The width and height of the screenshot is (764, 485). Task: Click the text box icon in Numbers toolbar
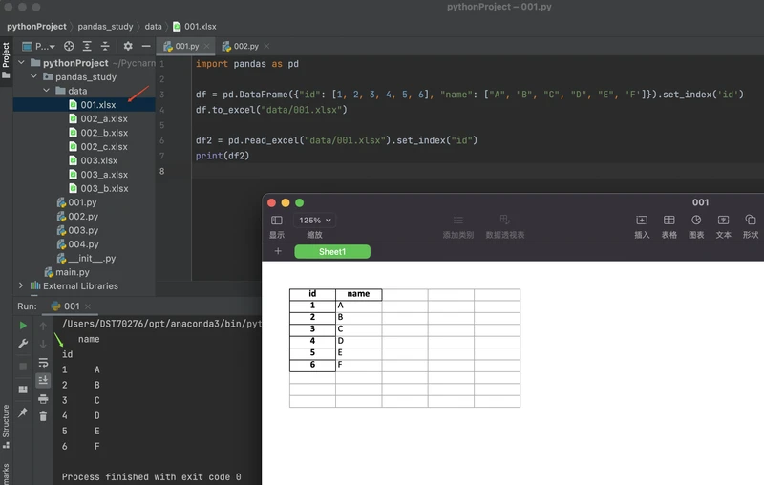pos(724,221)
